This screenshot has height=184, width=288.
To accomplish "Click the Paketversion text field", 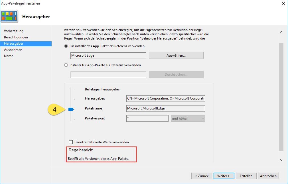I will coord(147,118).
